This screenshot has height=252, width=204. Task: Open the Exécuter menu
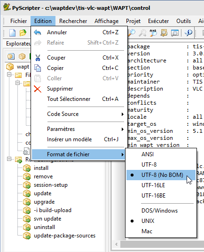click(158, 21)
